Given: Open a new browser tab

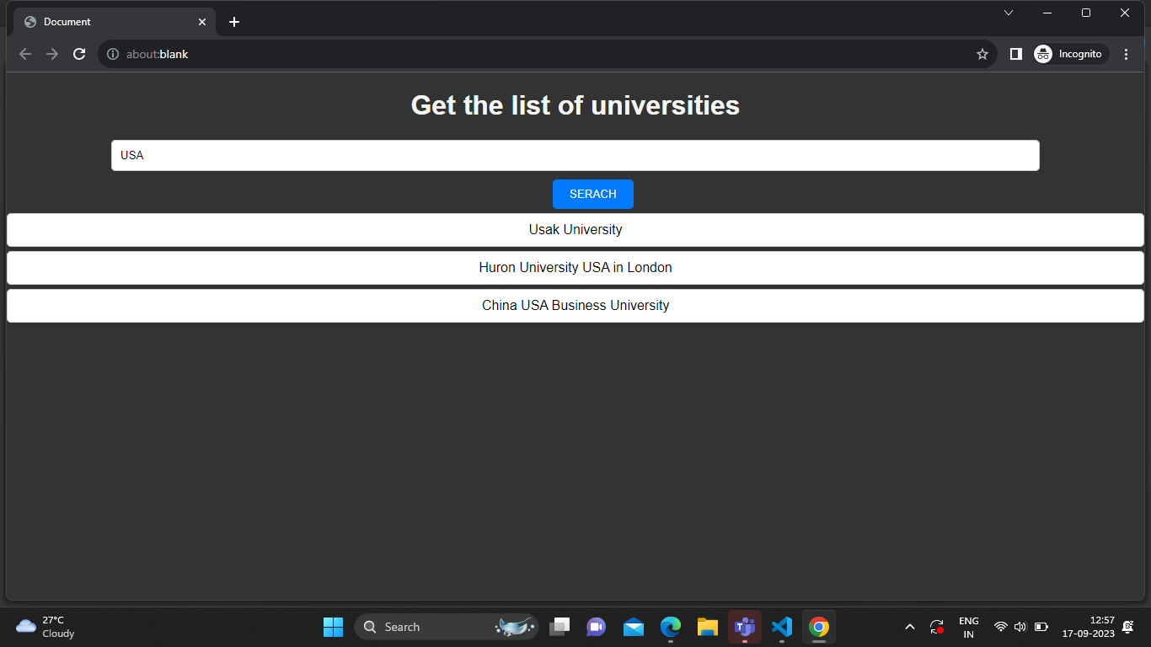Looking at the screenshot, I should point(234,22).
